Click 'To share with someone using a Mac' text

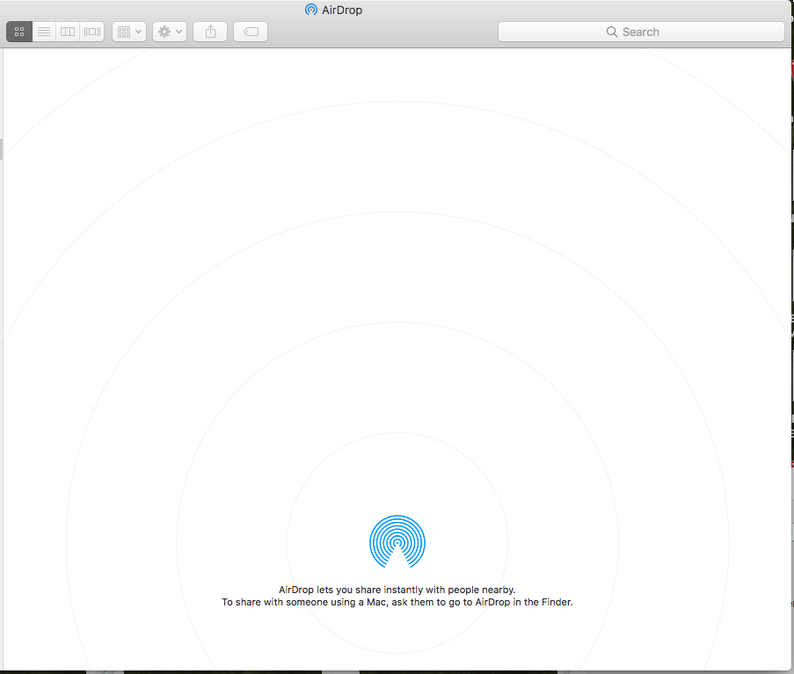pyautogui.click(x=397, y=602)
